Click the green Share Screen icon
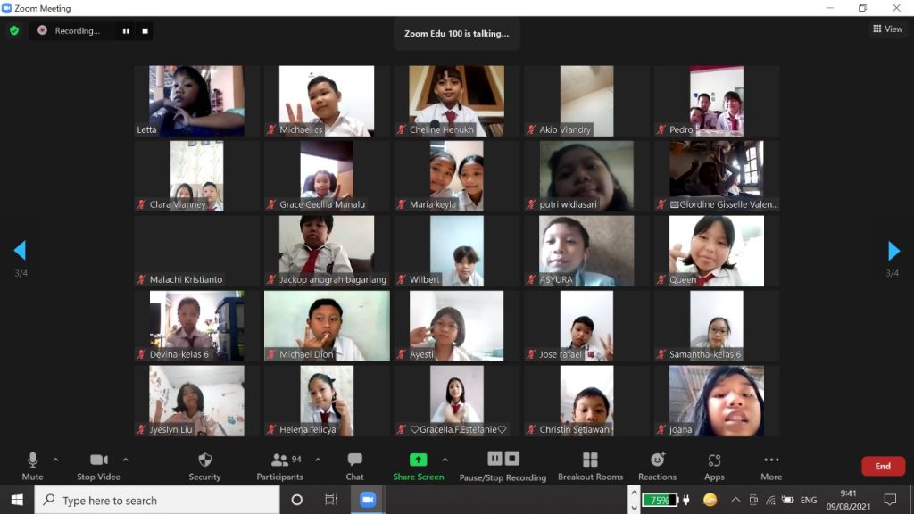 point(418,460)
